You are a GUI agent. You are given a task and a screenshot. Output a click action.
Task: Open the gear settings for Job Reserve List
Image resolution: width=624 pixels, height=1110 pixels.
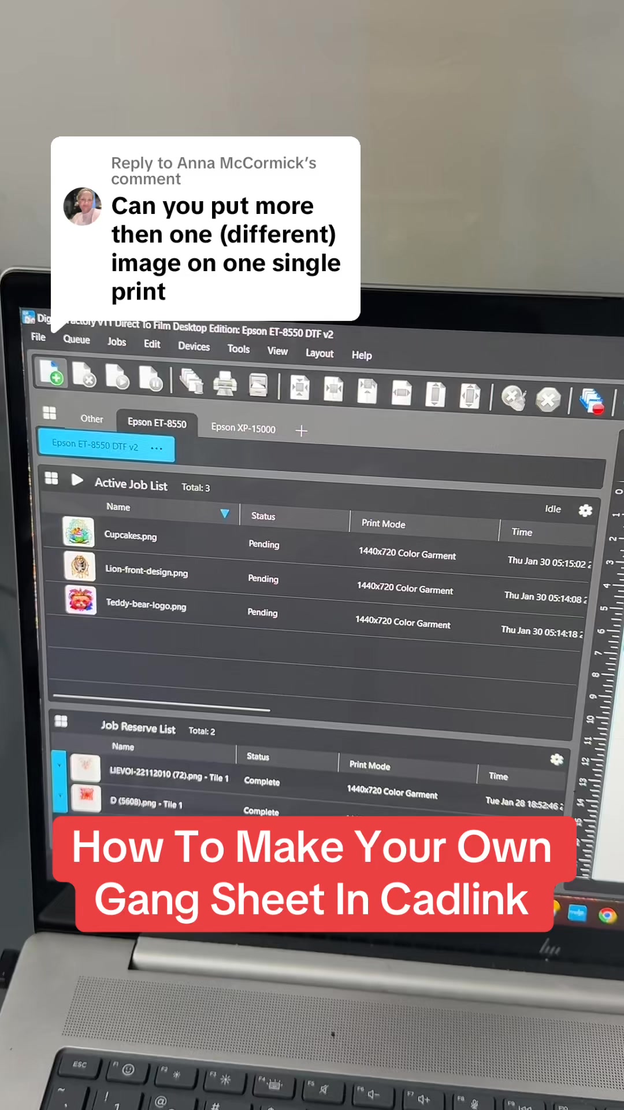pyautogui.click(x=557, y=760)
